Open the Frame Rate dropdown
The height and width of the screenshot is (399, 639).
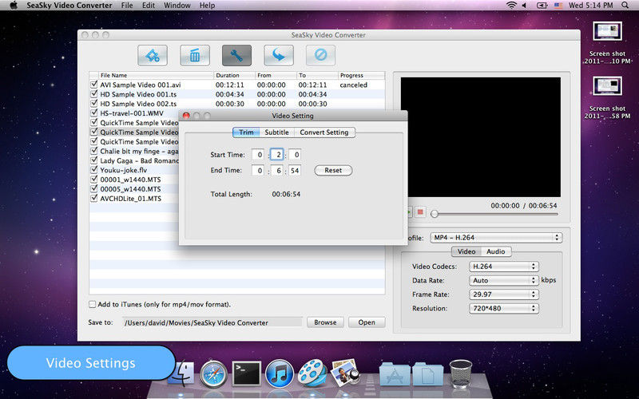click(503, 294)
